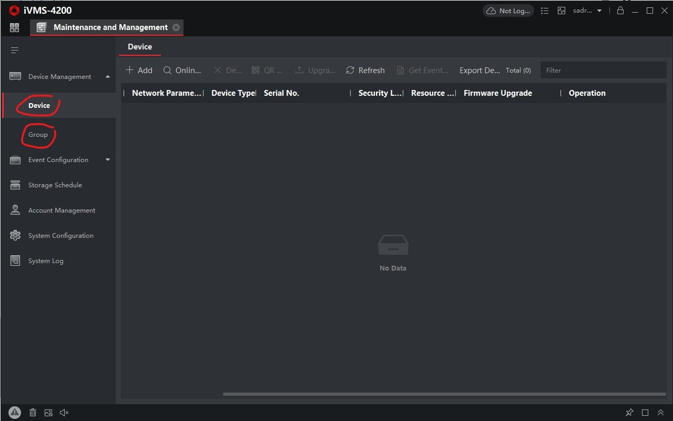Click Add device button
The image size is (673, 421).
click(x=139, y=71)
